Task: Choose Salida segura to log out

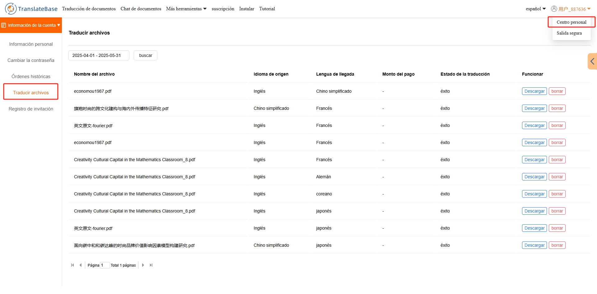Action: 569,33
